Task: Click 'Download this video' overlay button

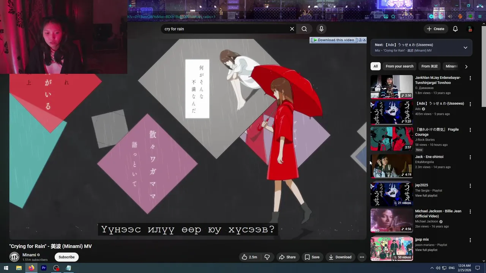Action: (333, 40)
